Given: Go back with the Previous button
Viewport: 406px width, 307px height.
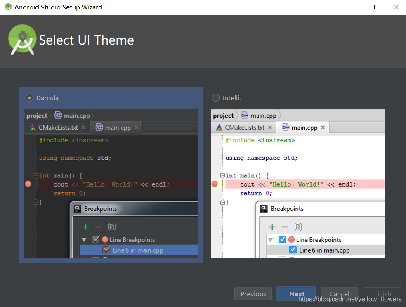Looking at the screenshot, I should (253, 294).
